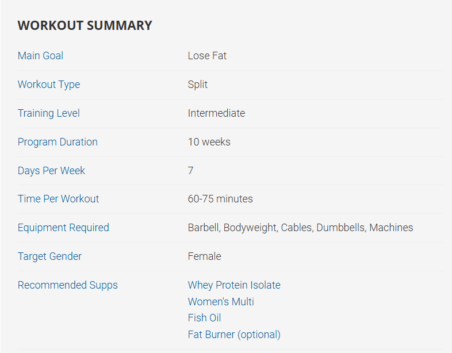Open the Fish Oil supplement link
The image size is (452, 353).
point(204,318)
